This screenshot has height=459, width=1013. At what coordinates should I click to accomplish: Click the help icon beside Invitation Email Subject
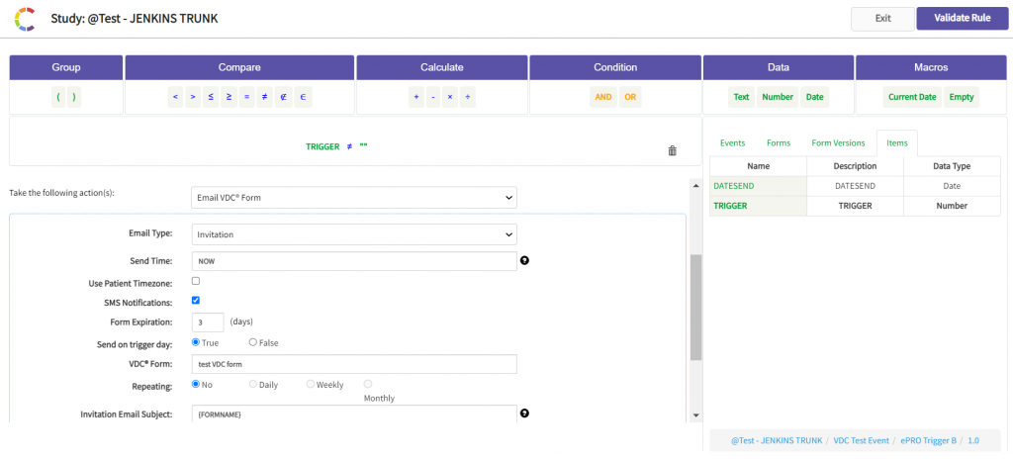click(x=524, y=413)
